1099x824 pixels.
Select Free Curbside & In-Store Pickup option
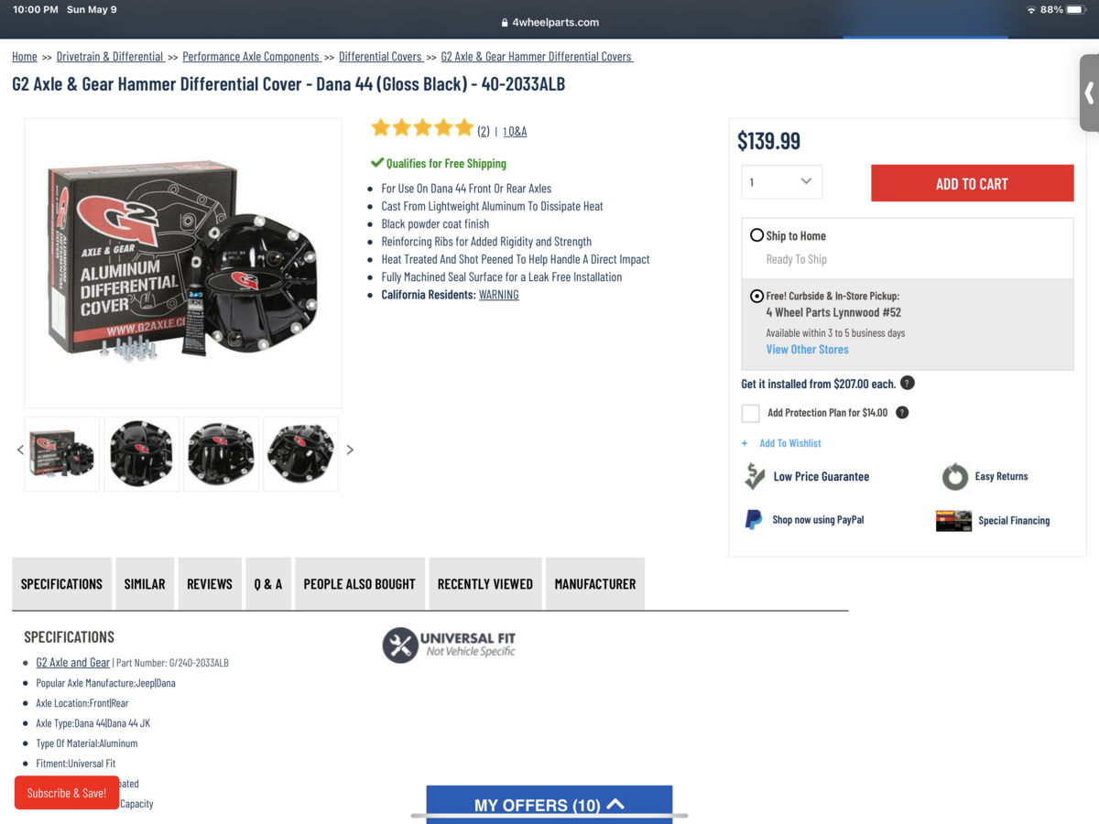(x=756, y=296)
